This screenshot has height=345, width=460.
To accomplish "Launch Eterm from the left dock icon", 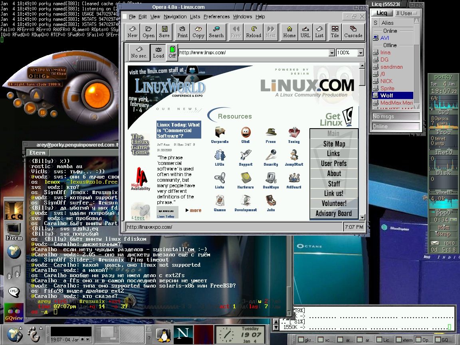I will (x=14, y=231).
